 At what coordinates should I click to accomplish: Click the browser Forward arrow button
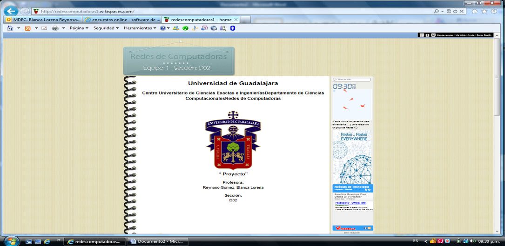coord(25,11)
